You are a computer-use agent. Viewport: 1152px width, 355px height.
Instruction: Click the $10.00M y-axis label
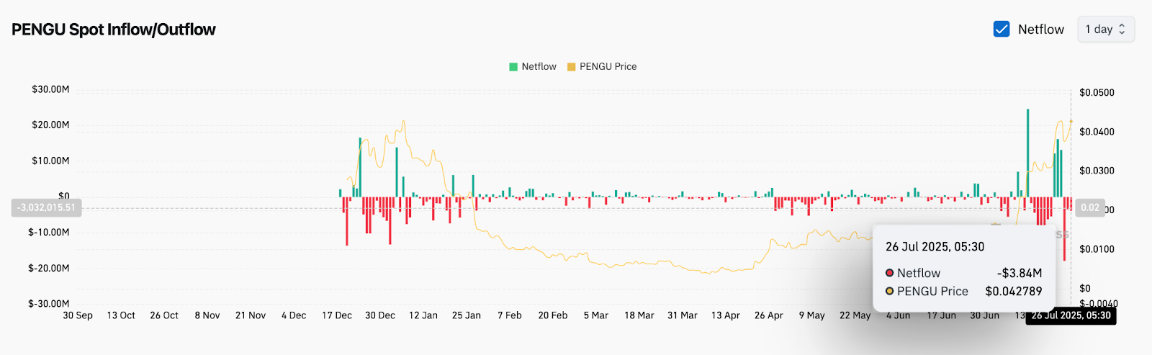50,161
